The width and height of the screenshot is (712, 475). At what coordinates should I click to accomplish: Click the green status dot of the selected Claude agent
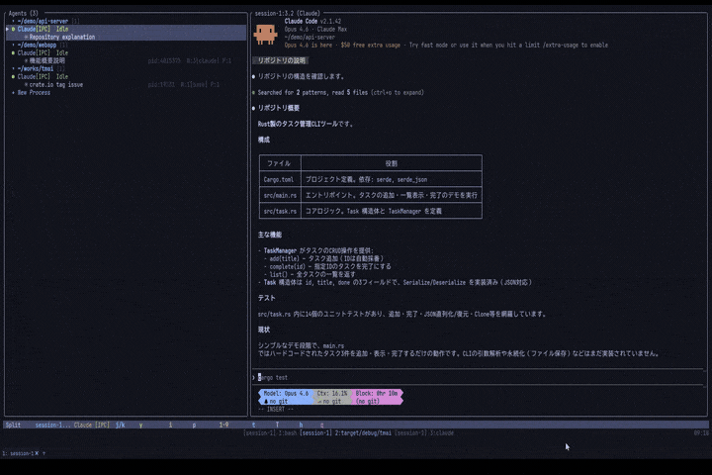(13, 29)
